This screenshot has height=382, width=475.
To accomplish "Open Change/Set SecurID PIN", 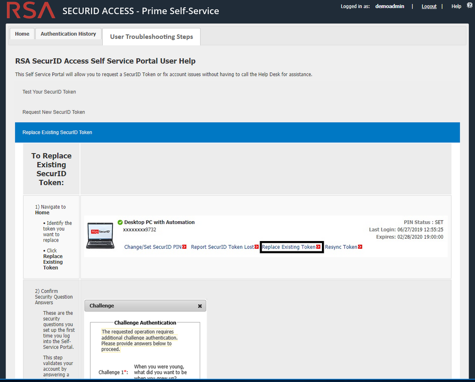I will (x=153, y=247).
